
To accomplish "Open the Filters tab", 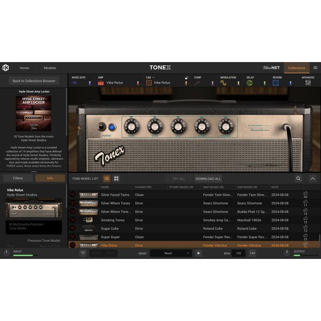I will point(18,178).
